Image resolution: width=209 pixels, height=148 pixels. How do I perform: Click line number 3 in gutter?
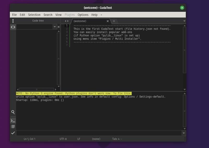tap(67, 32)
